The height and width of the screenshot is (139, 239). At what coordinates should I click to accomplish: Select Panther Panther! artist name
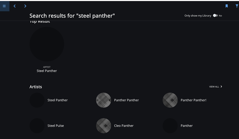pyautogui.click(x=193, y=100)
